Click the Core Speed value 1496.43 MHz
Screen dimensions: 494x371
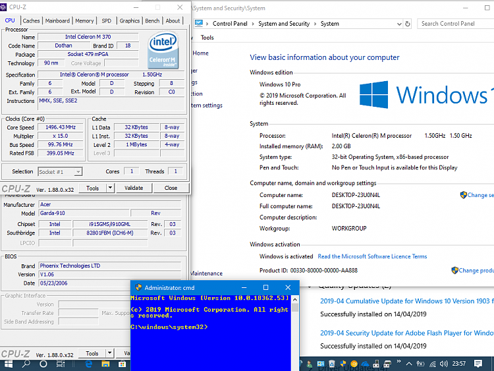[61, 127]
